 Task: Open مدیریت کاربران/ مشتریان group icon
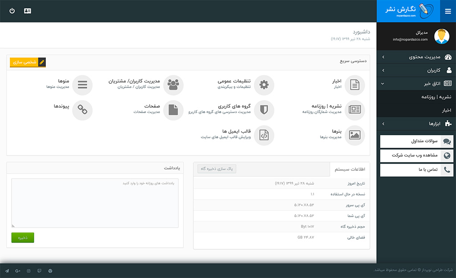click(173, 85)
